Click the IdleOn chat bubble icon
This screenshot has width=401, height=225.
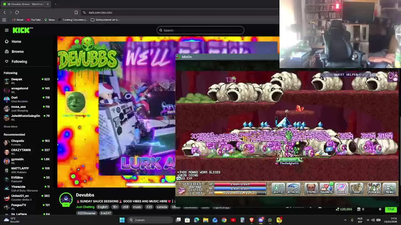[x=179, y=178]
